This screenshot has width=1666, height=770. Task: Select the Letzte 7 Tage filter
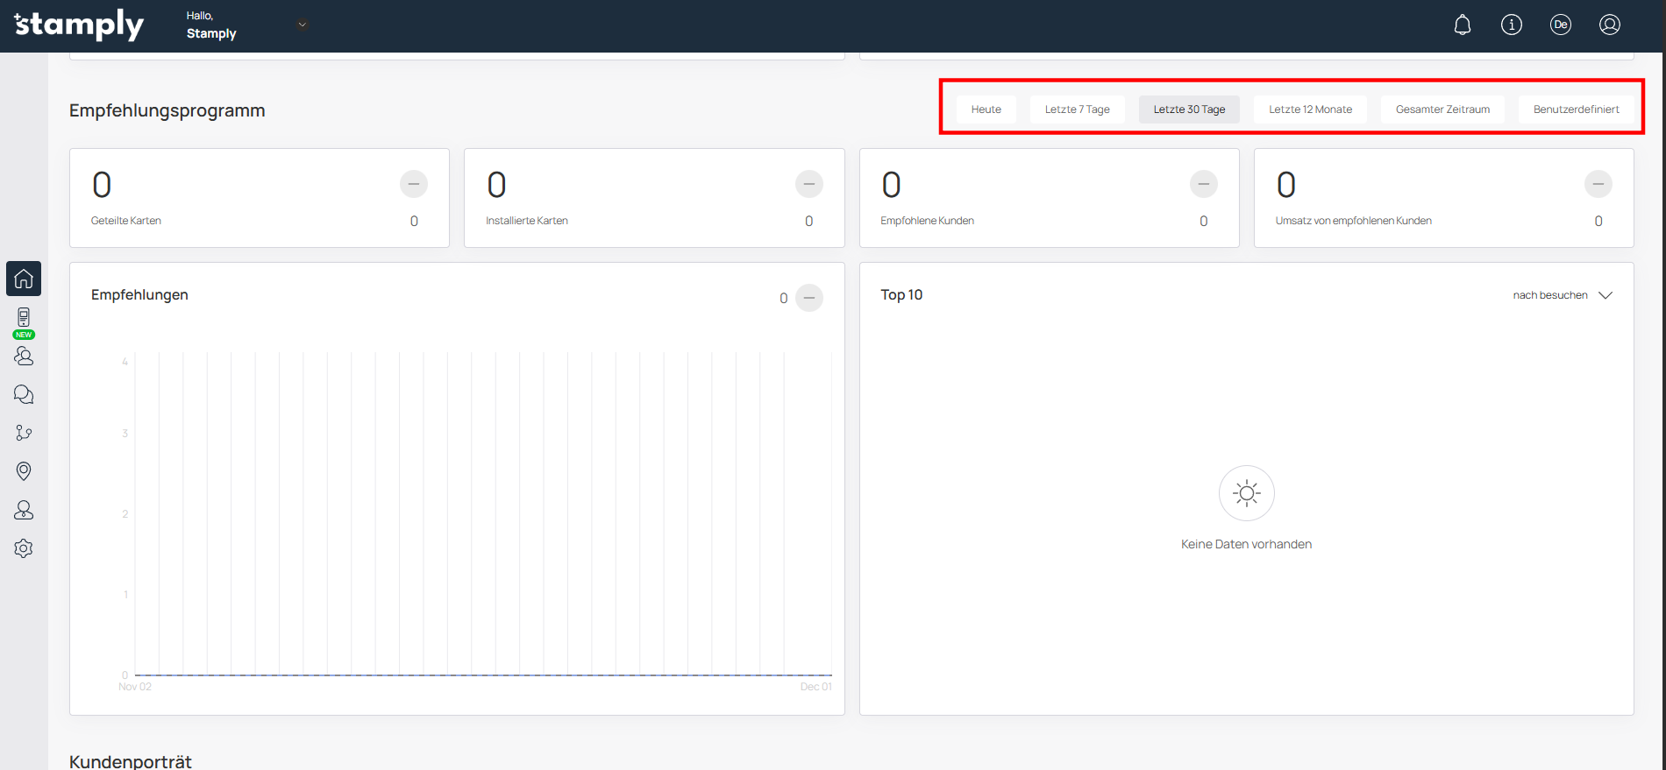tap(1077, 109)
